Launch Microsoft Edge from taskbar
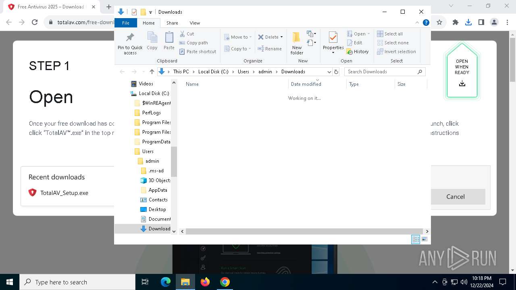 [166, 282]
